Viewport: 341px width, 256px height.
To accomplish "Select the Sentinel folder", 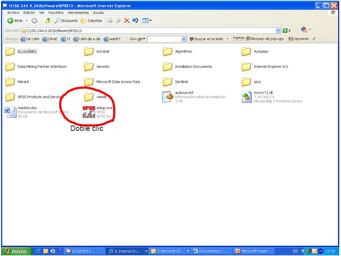I will pyautogui.click(x=175, y=82).
